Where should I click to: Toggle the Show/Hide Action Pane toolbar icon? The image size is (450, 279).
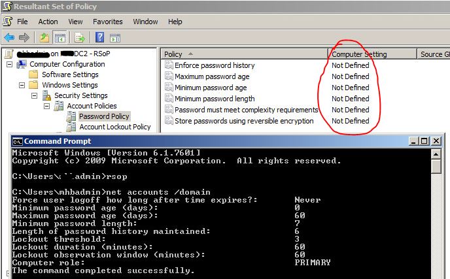[115, 37]
